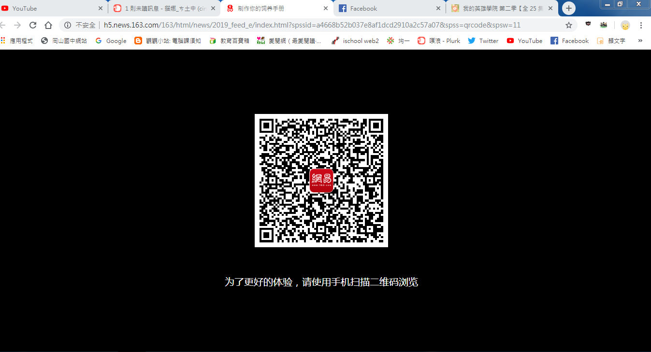651x352 pixels.
Task: Open the 教育百寶箱 bookmark
Action: point(230,41)
